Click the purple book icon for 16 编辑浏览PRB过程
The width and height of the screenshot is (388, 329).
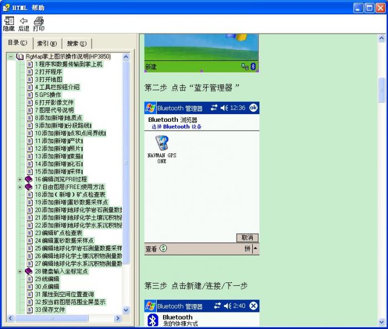tap(29, 179)
